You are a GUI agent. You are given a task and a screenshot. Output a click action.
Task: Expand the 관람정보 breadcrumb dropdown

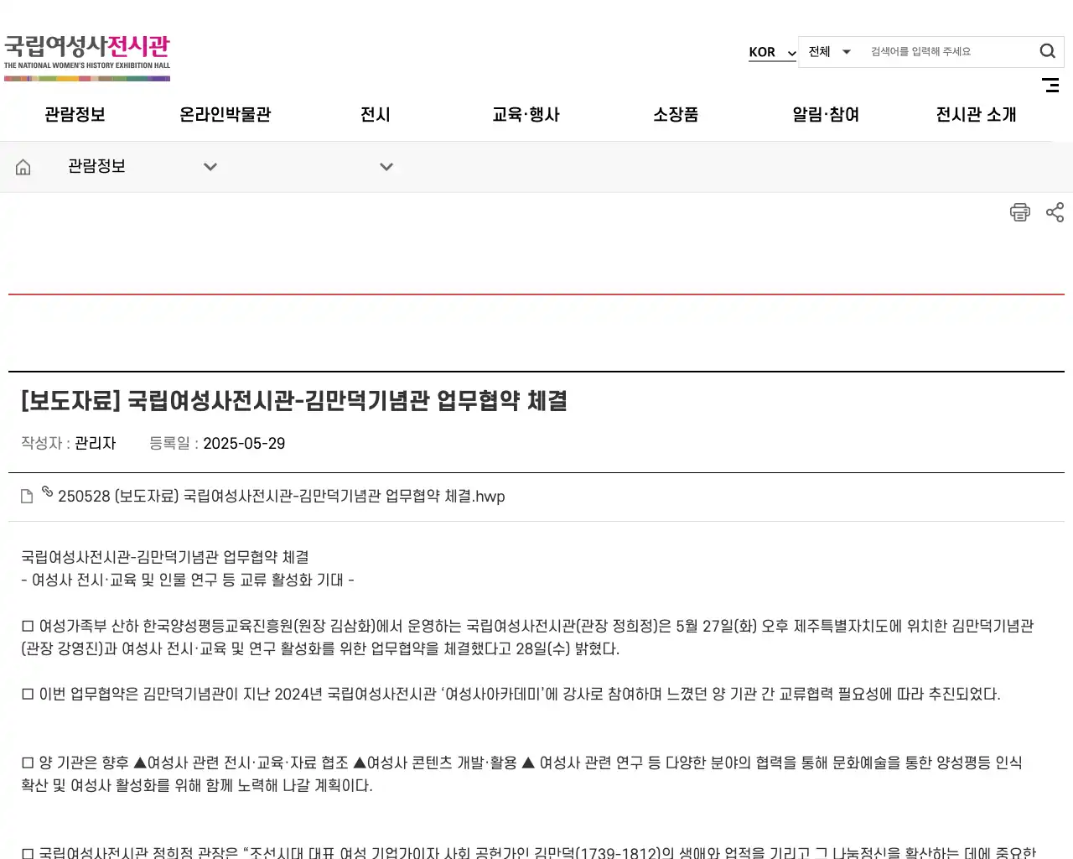coord(143,167)
